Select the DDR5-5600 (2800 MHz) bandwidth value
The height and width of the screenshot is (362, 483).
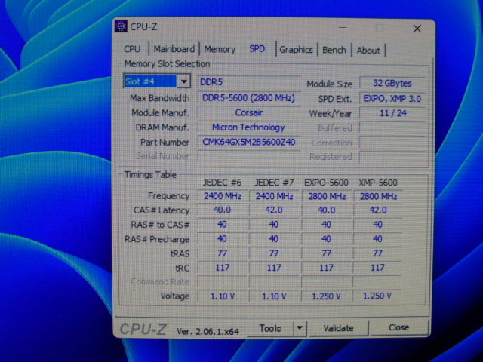[248, 98]
